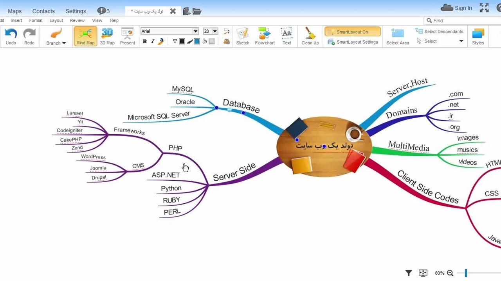501x281 pixels.
Task: Click the Clean Up broom icon
Action: click(310, 36)
